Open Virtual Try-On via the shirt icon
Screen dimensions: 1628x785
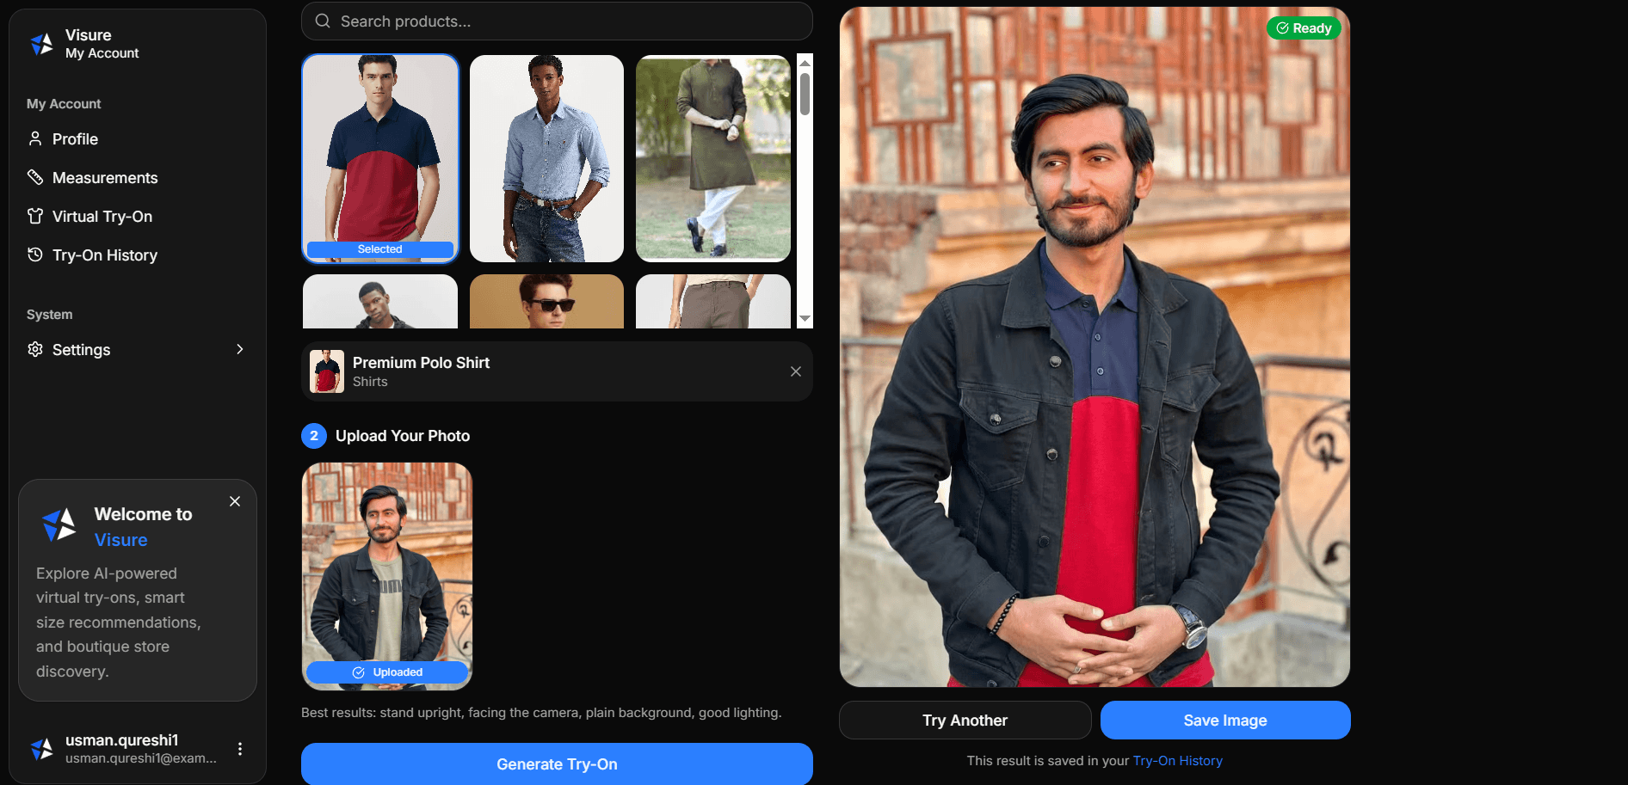click(35, 217)
